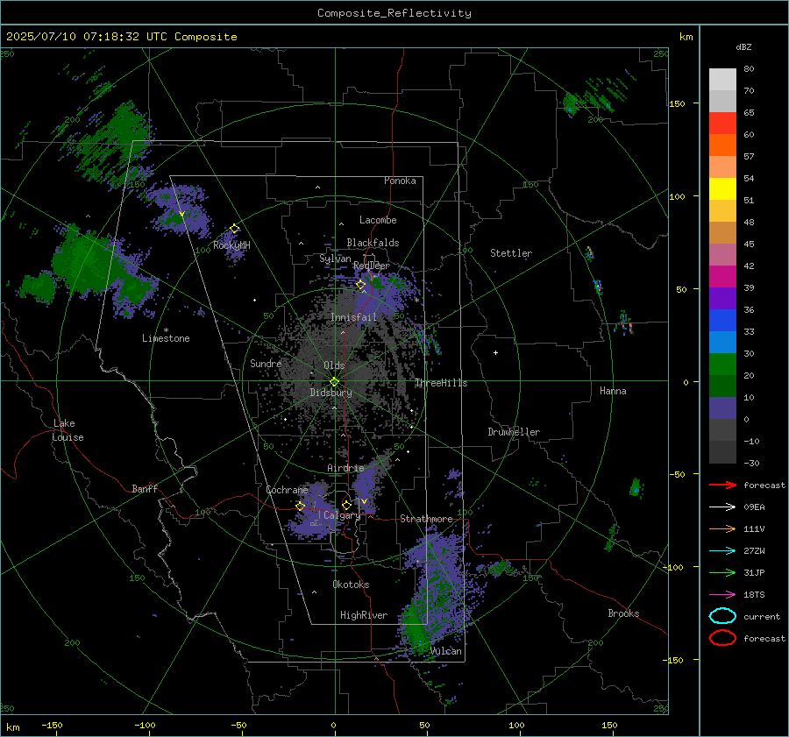Click the 80 dBZ scale value

749,69
